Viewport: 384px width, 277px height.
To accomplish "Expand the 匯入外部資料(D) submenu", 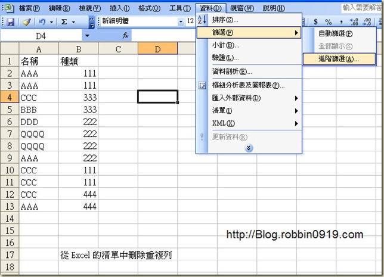I will pyautogui.click(x=249, y=98).
